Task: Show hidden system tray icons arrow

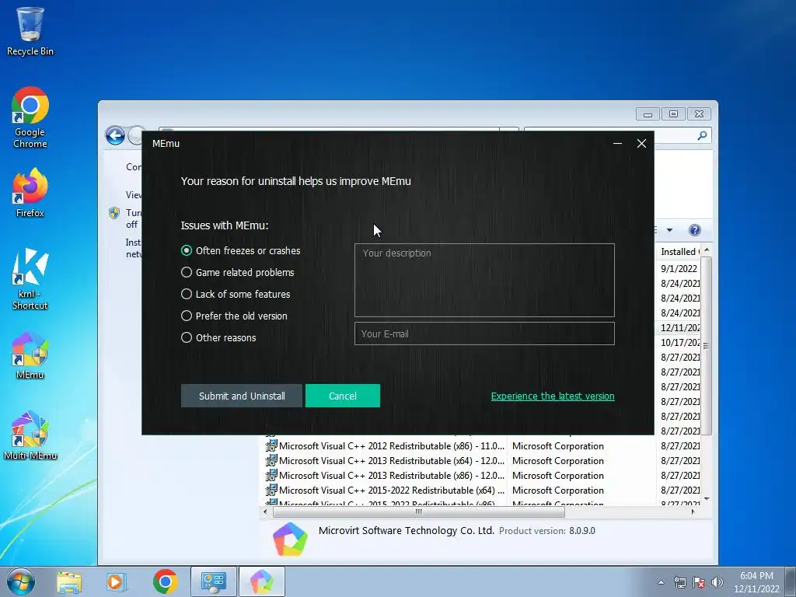Action: [x=661, y=582]
